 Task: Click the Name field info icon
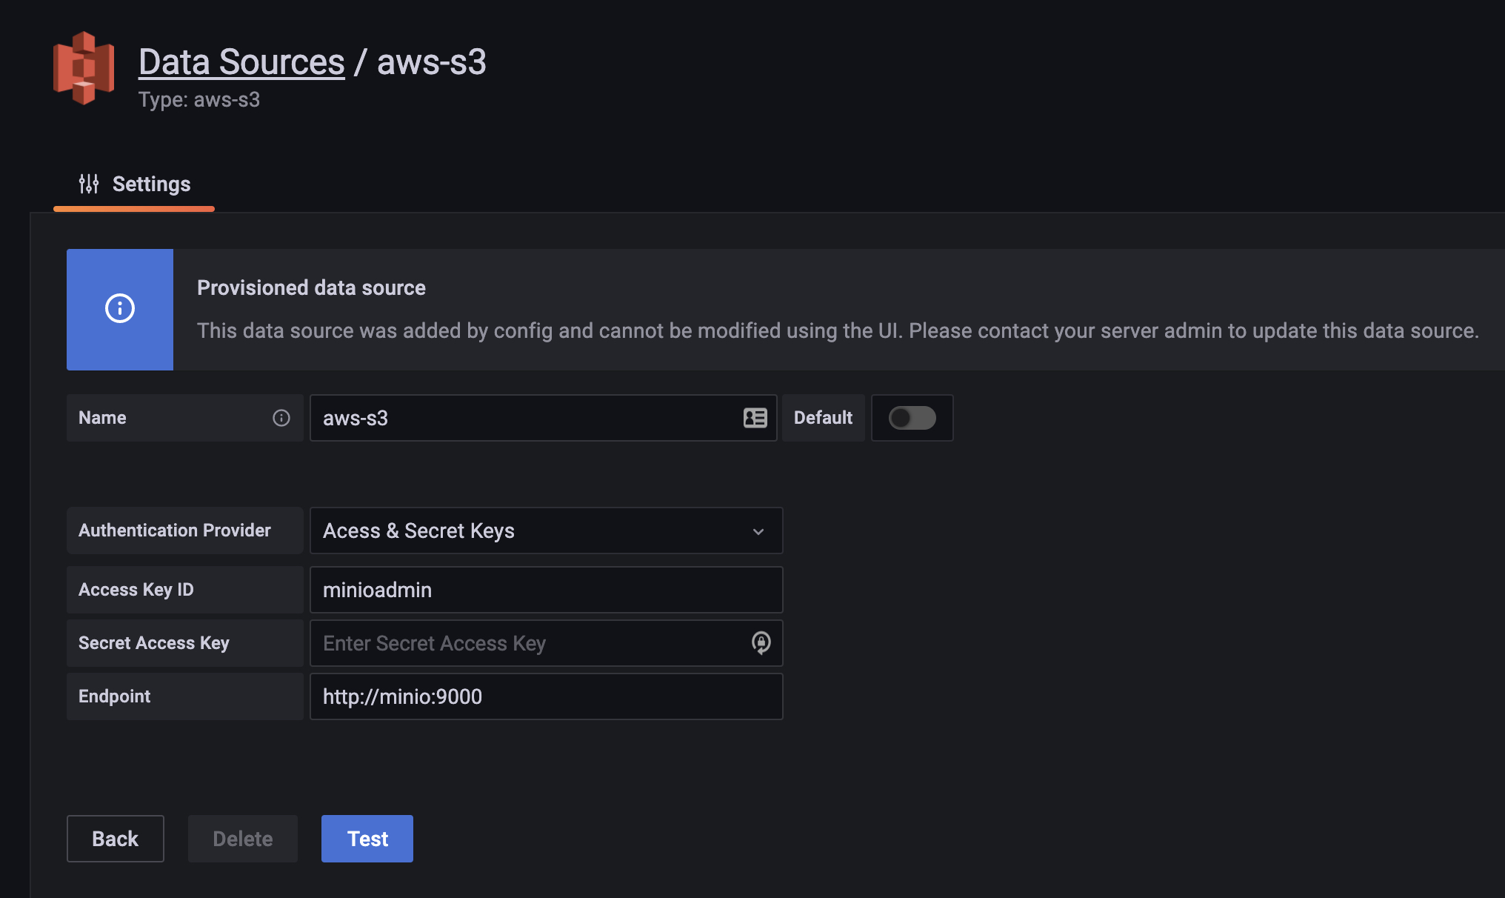click(281, 418)
